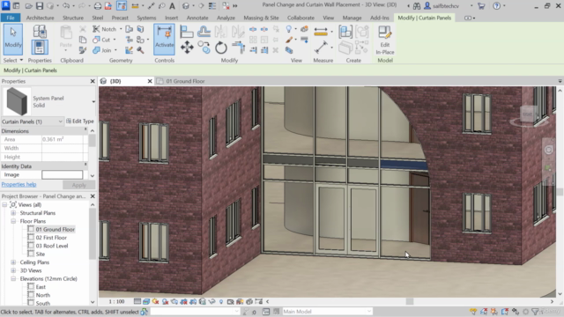Click the Edit Type button
This screenshot has width=564, height=317.
point(80,122)
